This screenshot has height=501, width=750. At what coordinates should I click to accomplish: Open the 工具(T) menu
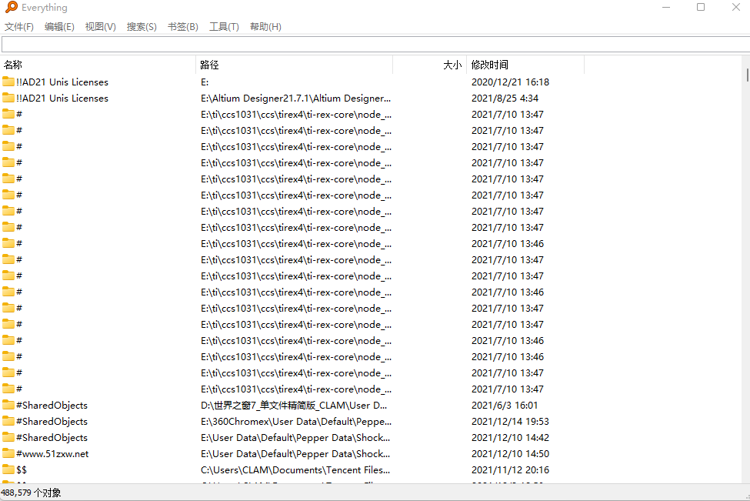pyautogui.click(x=224, y=27)
